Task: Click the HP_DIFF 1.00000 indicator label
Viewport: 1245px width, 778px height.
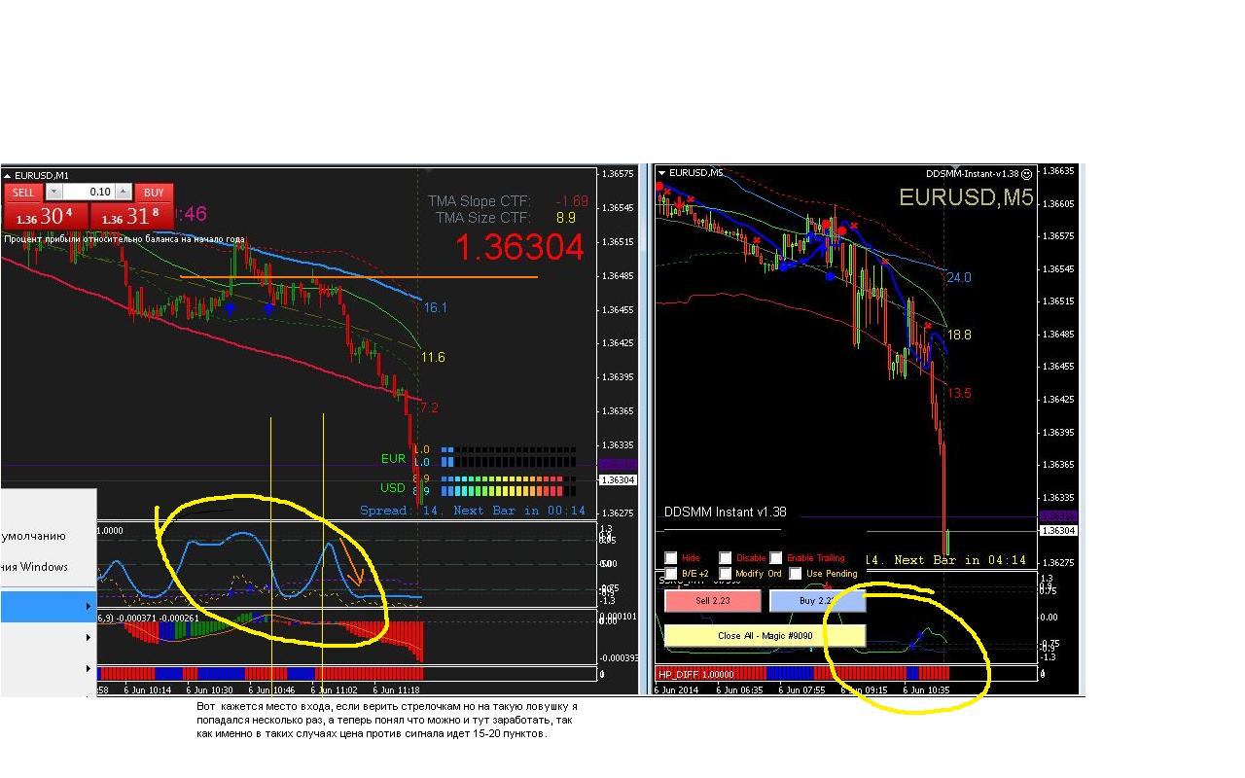Action: click(x=696, y=673)
